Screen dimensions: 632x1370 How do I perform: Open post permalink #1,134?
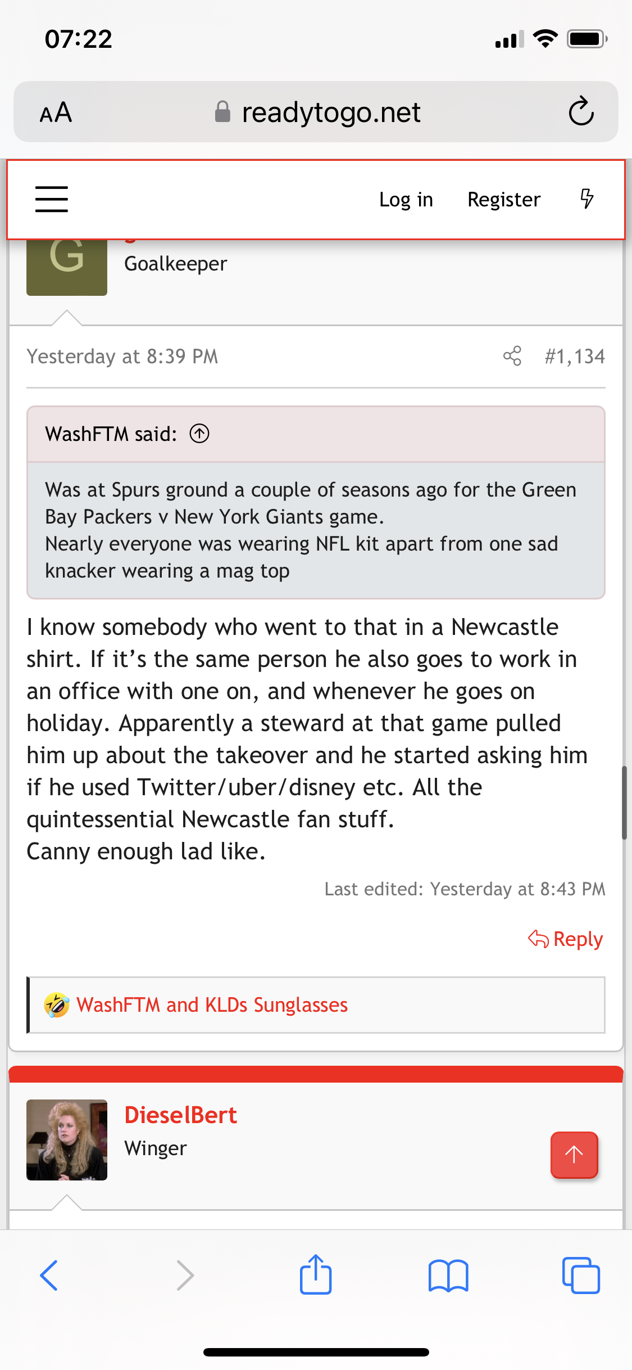coord(574,356)
